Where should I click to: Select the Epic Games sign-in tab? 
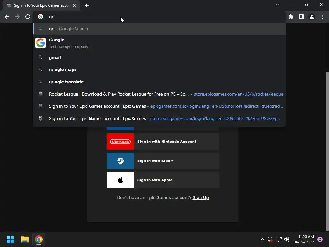(x=41, y=5)
